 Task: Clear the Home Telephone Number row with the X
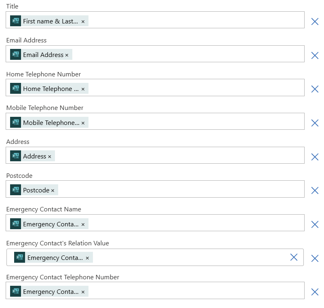tap(315, 89)
